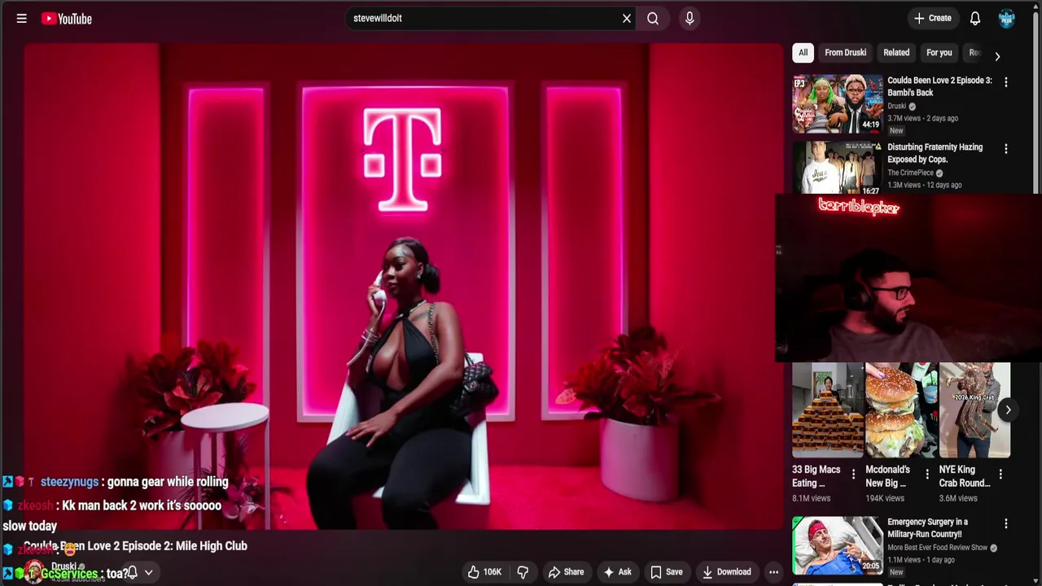Open options for 33 Big Macs short
Screen dimensions: 1042x586
tap(853, 474)
